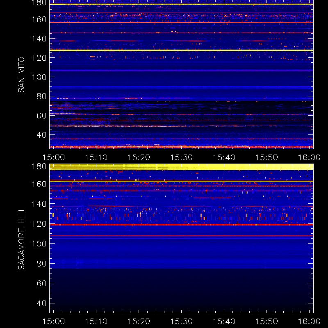Pick the 16:00 time label under SAN VITO plot
The width and height of the screenshot is (328, 328).
tap(310, 157)
